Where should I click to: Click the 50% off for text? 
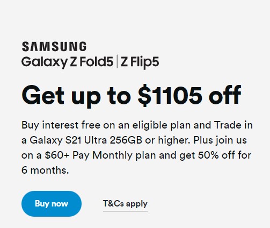tap(224, 155)
